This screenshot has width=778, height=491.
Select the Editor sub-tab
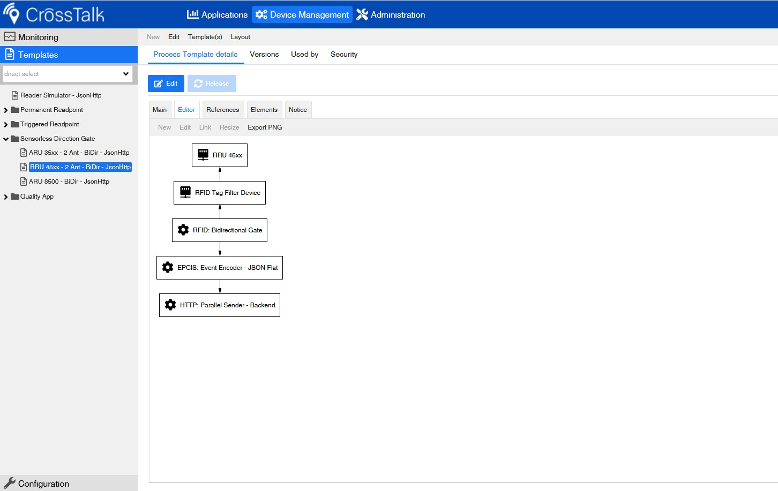click(186, 110)
